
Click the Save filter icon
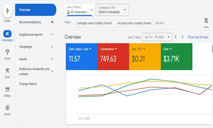(x=206, y=21)
